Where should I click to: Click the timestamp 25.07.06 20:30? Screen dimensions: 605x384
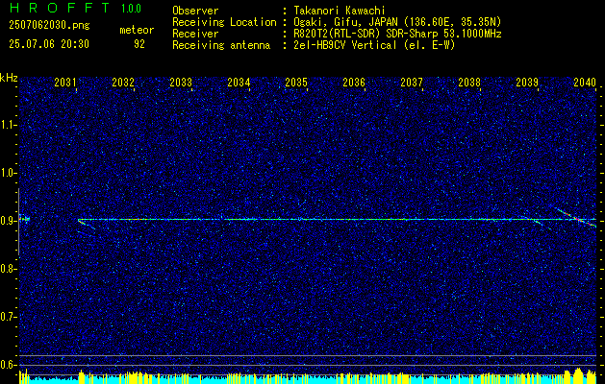49,44
